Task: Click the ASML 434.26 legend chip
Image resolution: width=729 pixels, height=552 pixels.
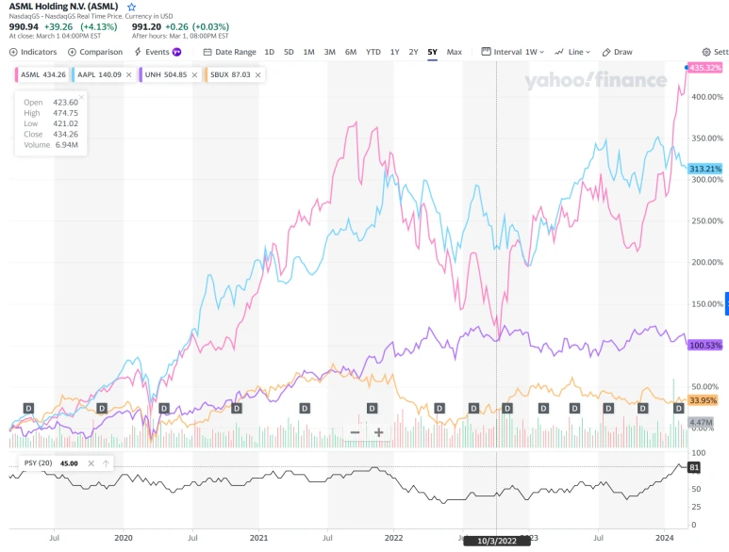Action: click(x=42, y=74)
